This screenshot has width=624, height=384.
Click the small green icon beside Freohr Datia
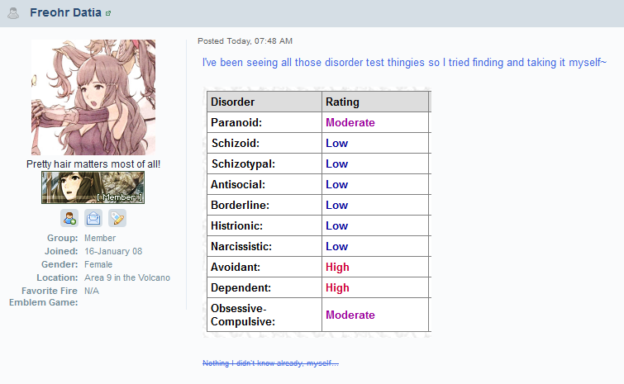click(x=107, y=13)
